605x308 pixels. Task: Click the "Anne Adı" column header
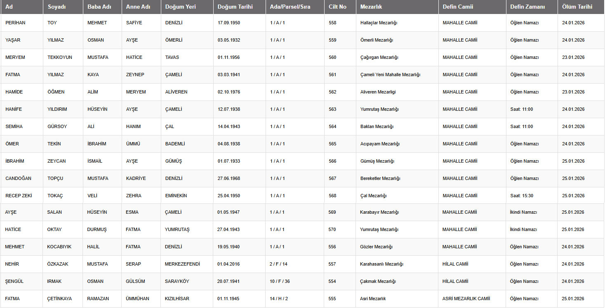pos(139,7)
